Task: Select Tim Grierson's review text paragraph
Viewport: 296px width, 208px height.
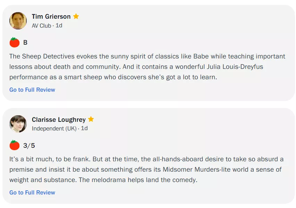Action: (147, 66)
